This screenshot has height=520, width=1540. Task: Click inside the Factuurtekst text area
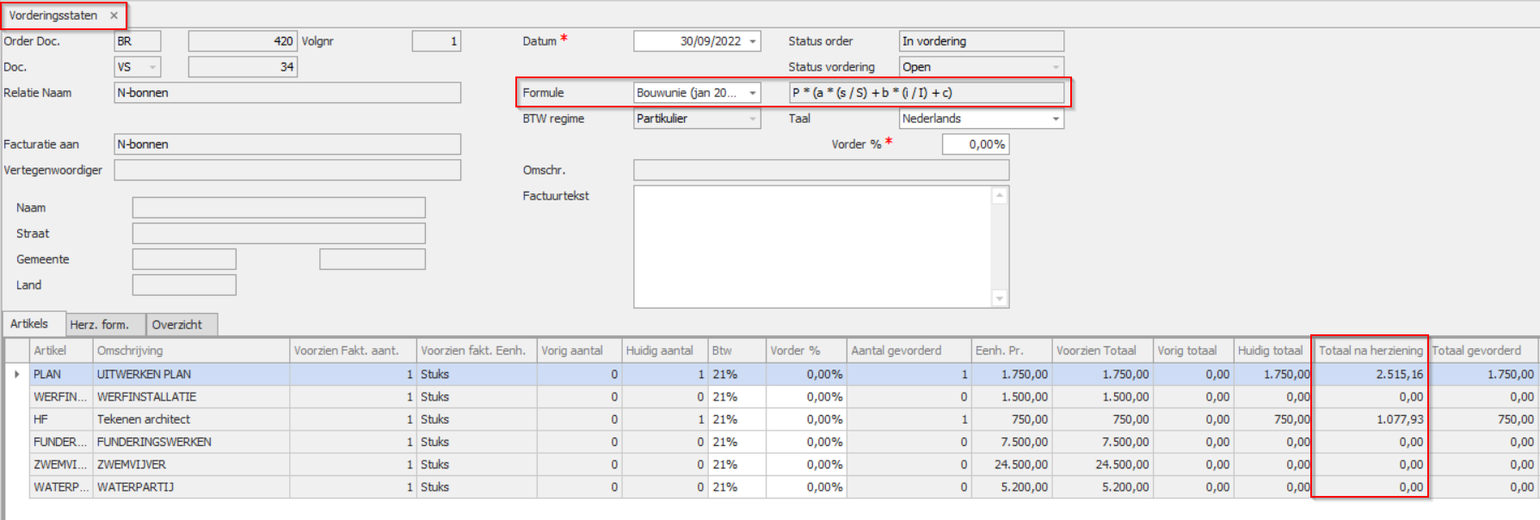pos(813,247)
